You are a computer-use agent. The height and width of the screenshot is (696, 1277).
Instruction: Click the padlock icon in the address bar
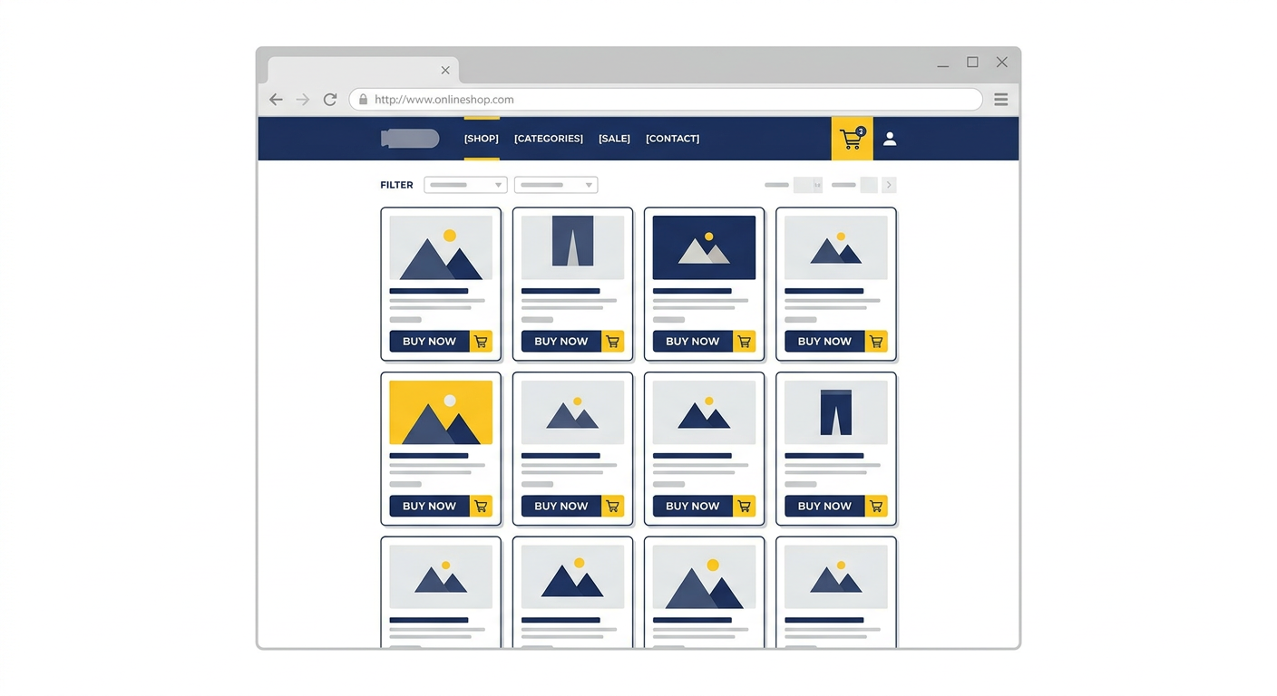(x=363, y=100)
